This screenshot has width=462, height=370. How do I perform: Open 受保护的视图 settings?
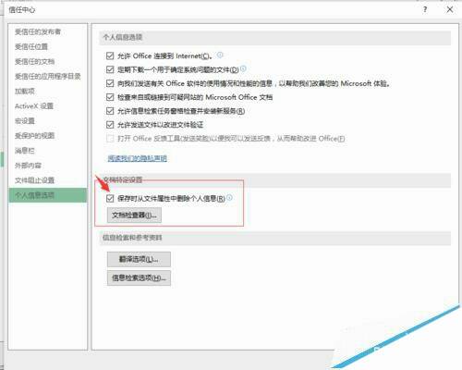[34, 136]
